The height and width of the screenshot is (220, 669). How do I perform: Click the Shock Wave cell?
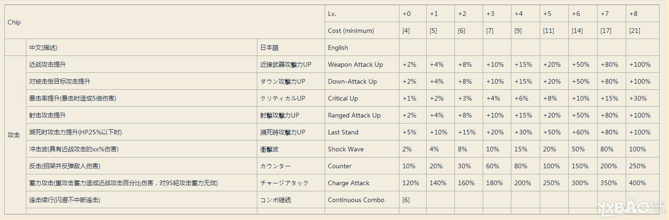[x=362, y=149]
